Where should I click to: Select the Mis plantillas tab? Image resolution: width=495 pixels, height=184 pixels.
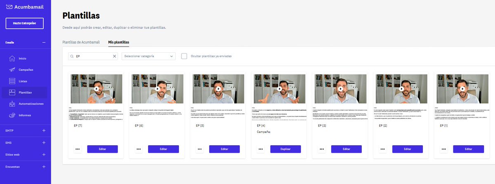119,42
